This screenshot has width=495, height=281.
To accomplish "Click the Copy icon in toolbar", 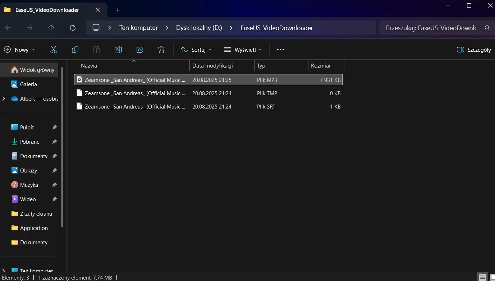I will pos(75,50).
